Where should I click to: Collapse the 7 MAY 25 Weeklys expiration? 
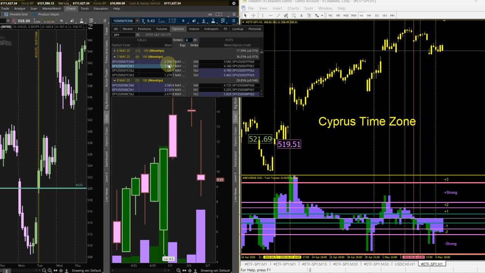click(x=114, y=56)
